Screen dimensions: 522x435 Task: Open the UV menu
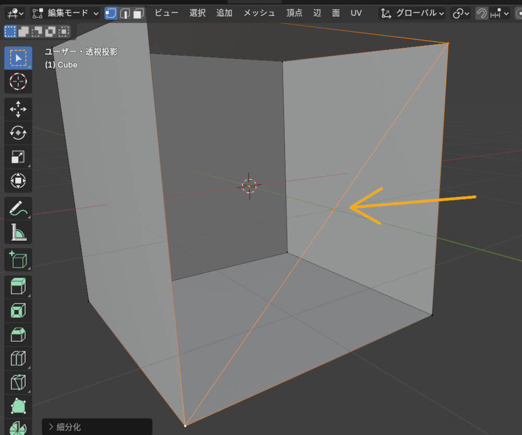pyautogui.click(x=356, y=13)
